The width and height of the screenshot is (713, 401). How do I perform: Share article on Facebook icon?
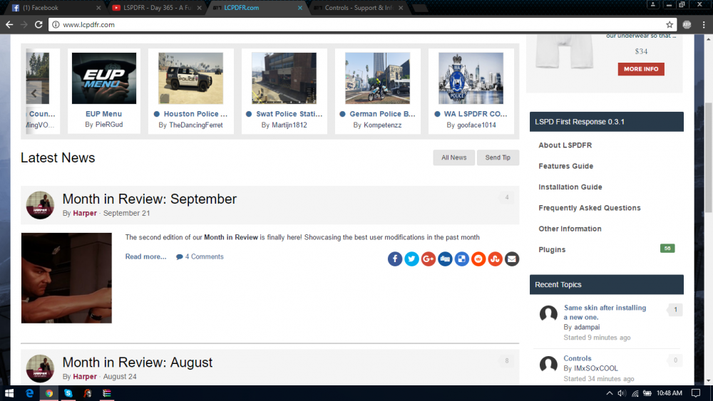click(x=395, y=259)
